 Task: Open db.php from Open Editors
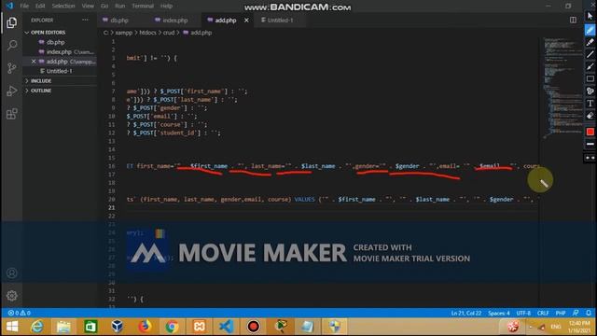point(56,42)
